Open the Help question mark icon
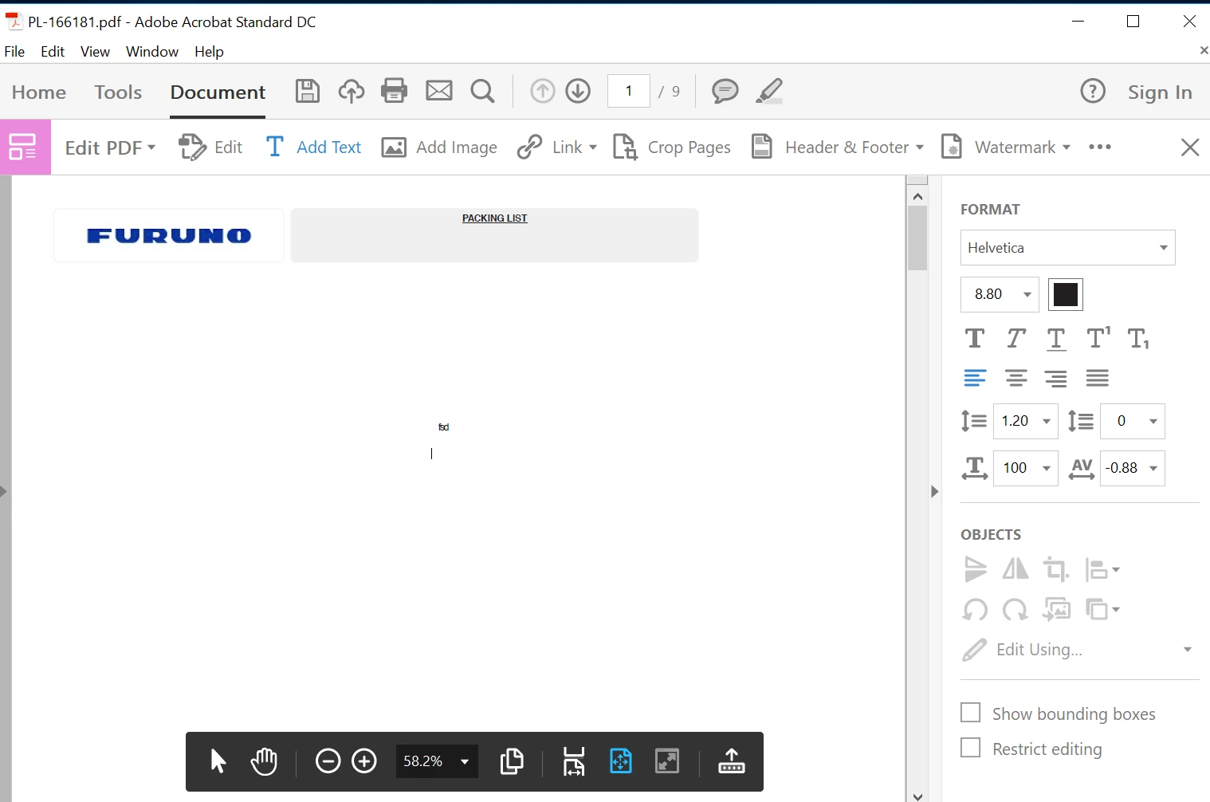The width and height of the screenshot is (1210, 802). click(x=1093, y=91)
